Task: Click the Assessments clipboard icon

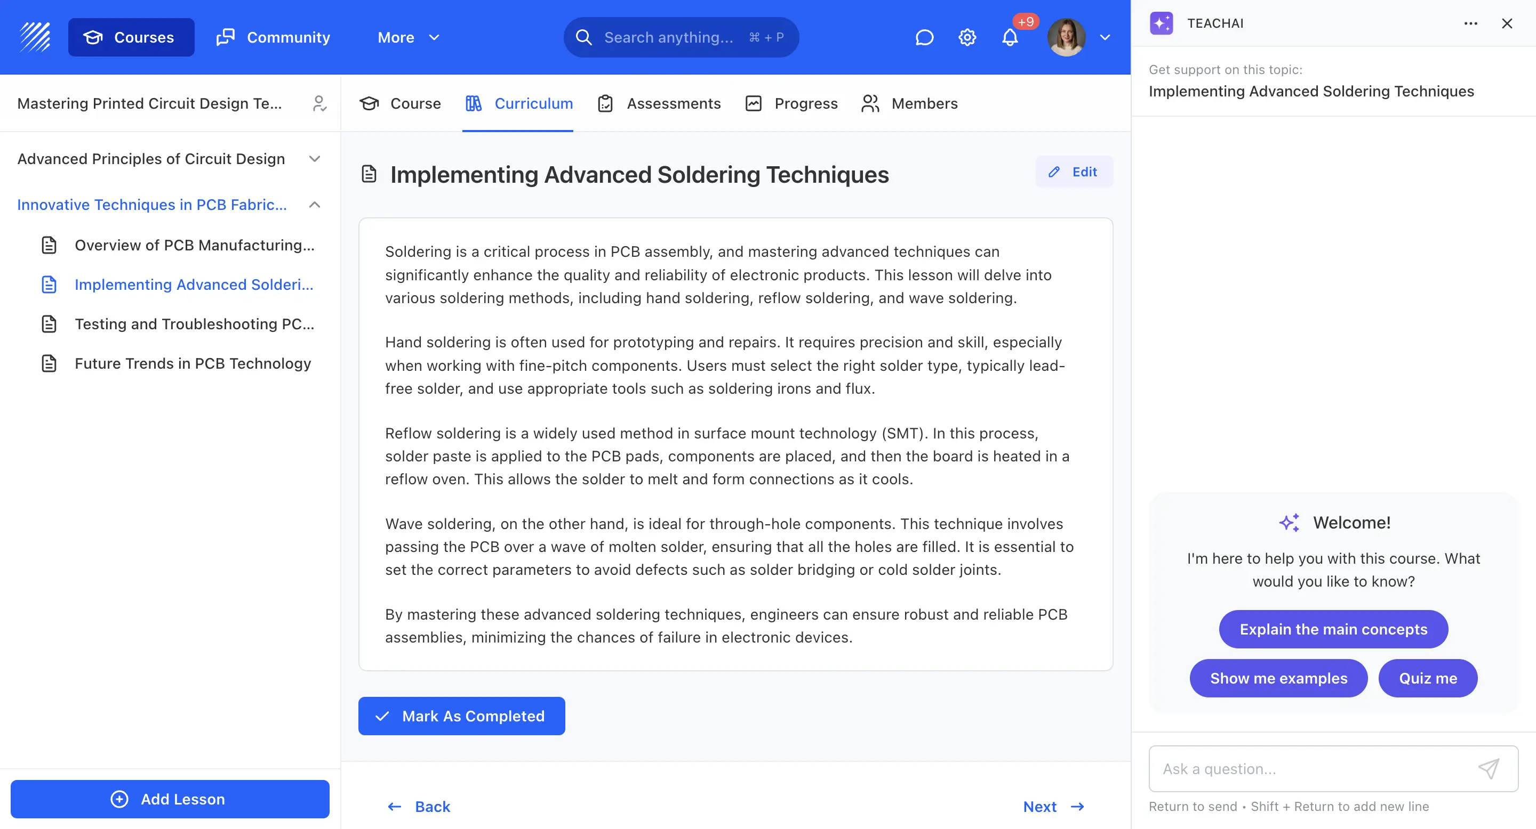Action: click(605, 103)
